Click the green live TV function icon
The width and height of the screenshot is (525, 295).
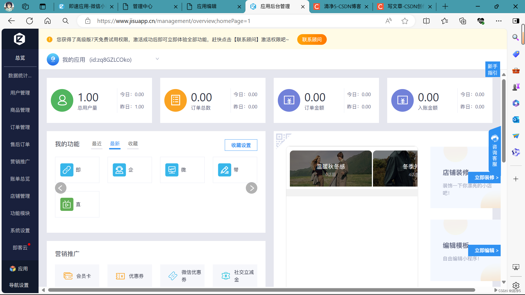tap(67, 204)
